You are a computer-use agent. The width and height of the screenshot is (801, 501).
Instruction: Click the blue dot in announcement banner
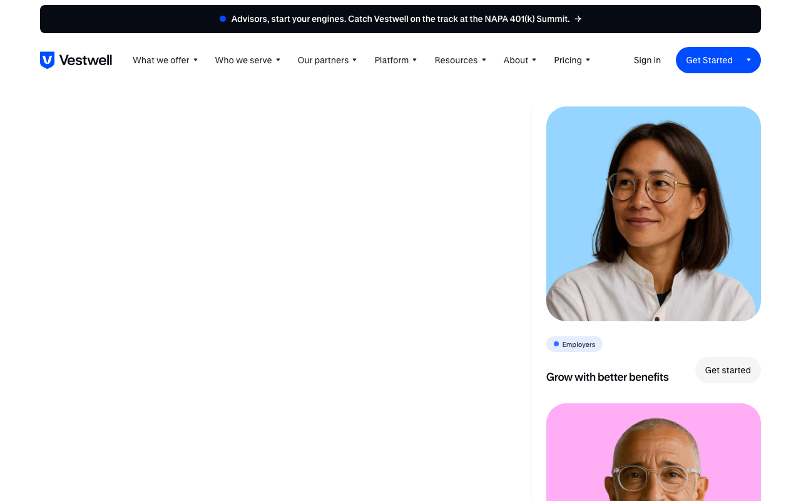click(223, 19)
